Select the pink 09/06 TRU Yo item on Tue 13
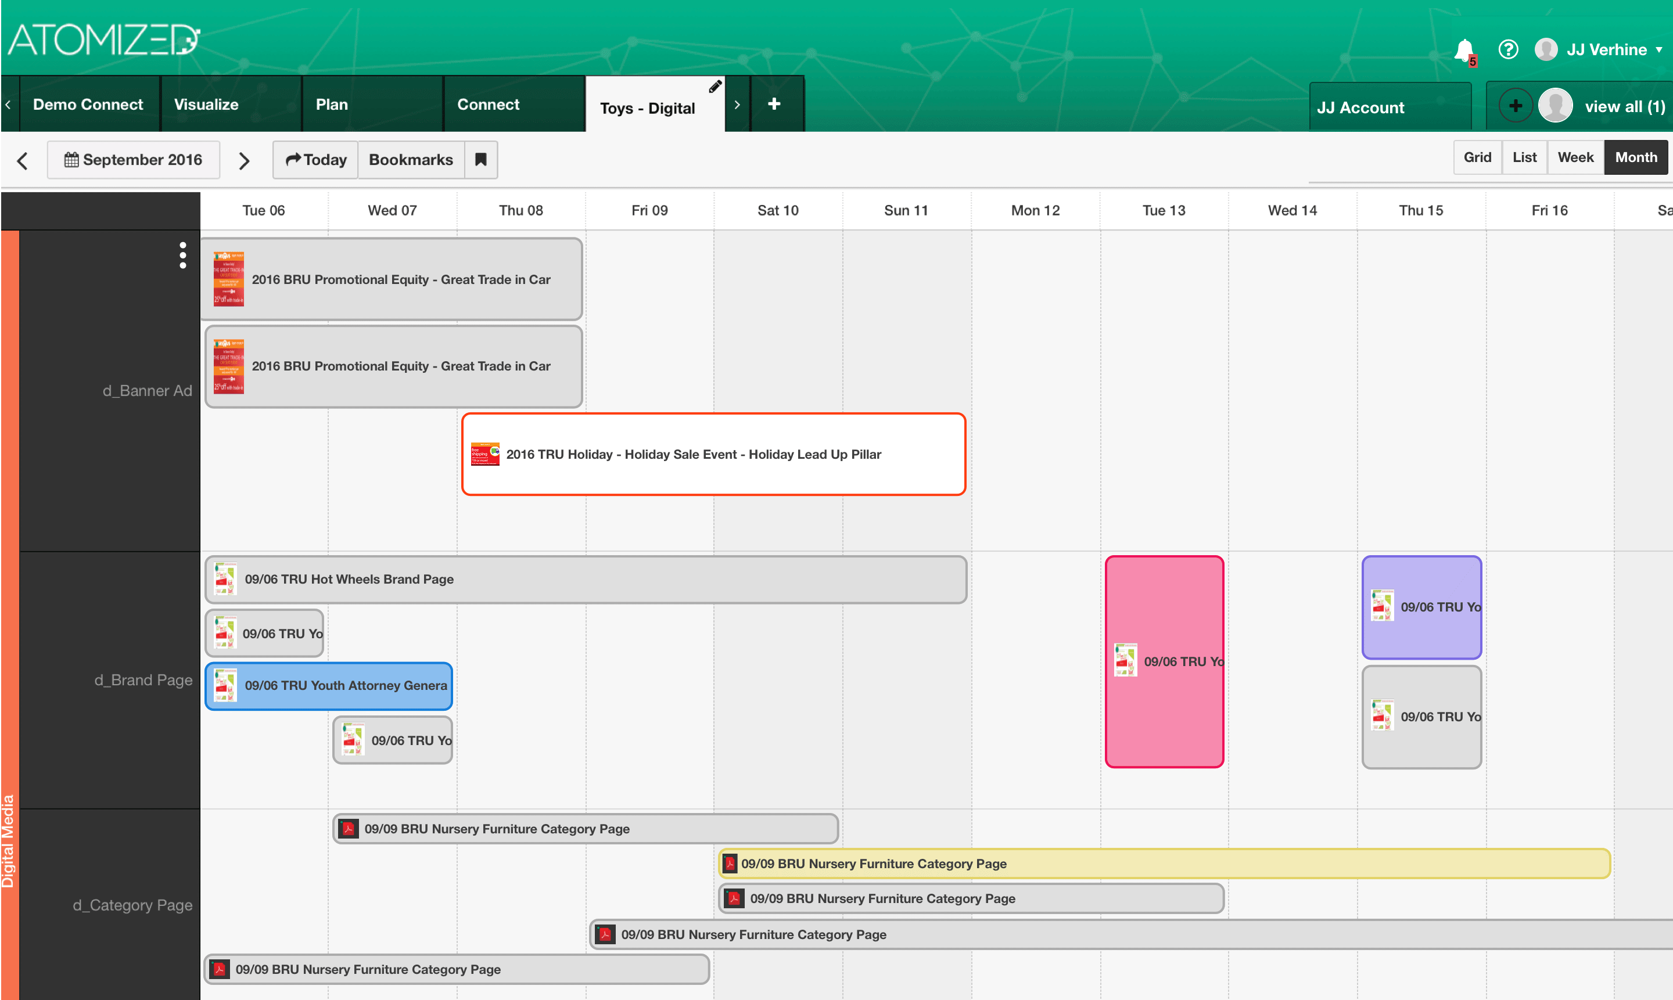The image size is (1673, 1000). pos(1164,661)
